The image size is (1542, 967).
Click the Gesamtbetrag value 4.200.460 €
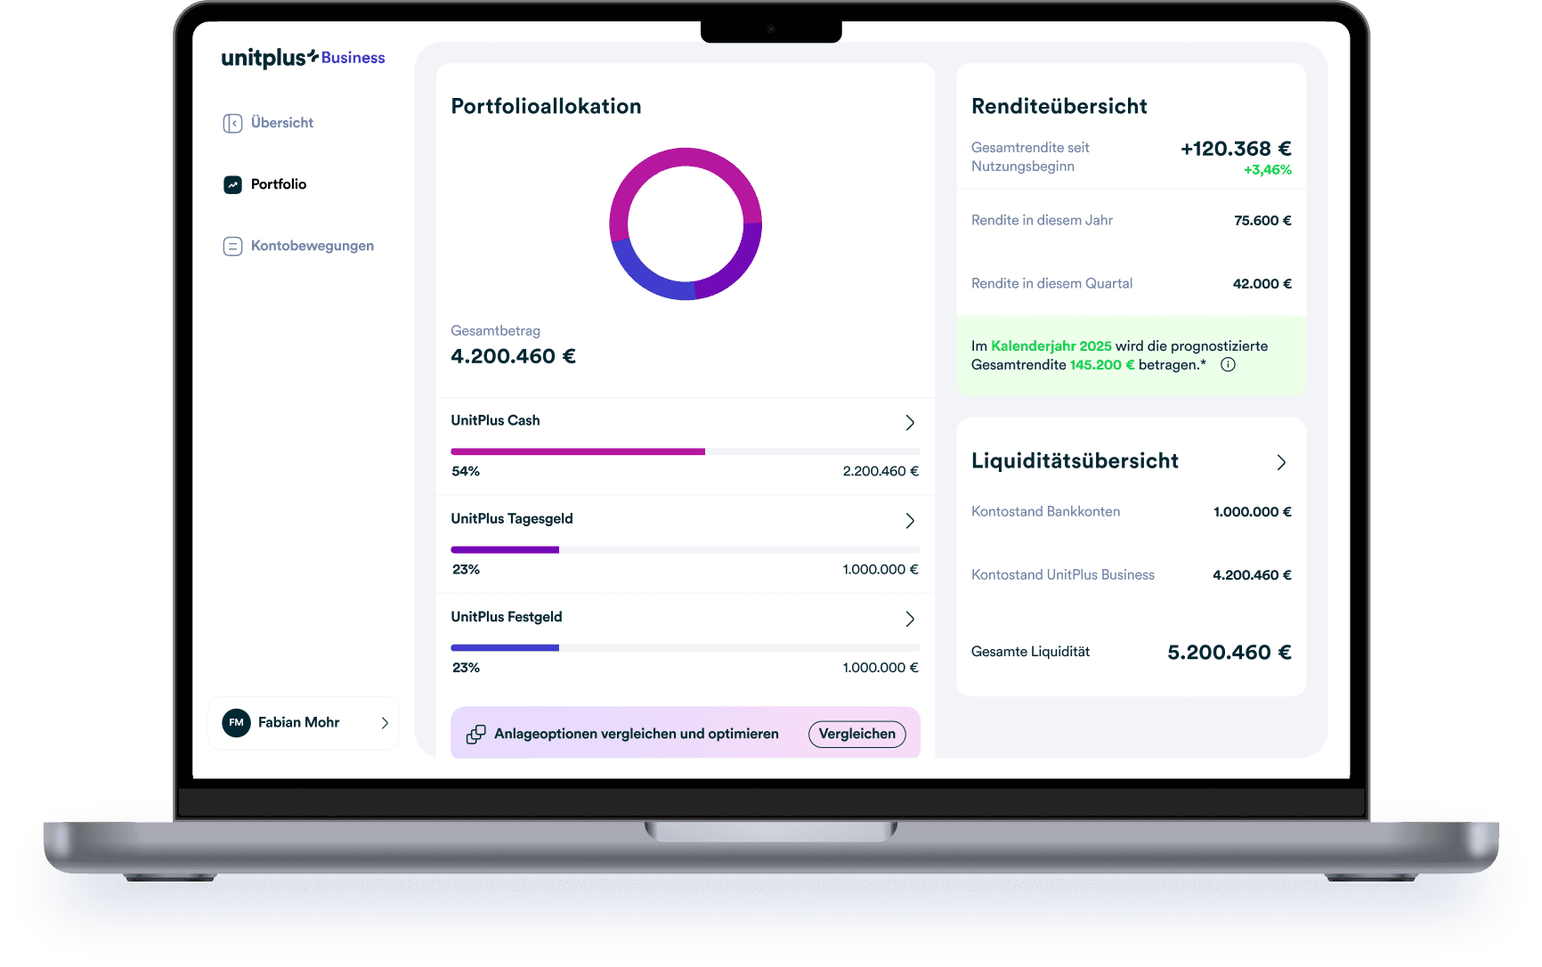pyautogui.click(x=513, y=356)
